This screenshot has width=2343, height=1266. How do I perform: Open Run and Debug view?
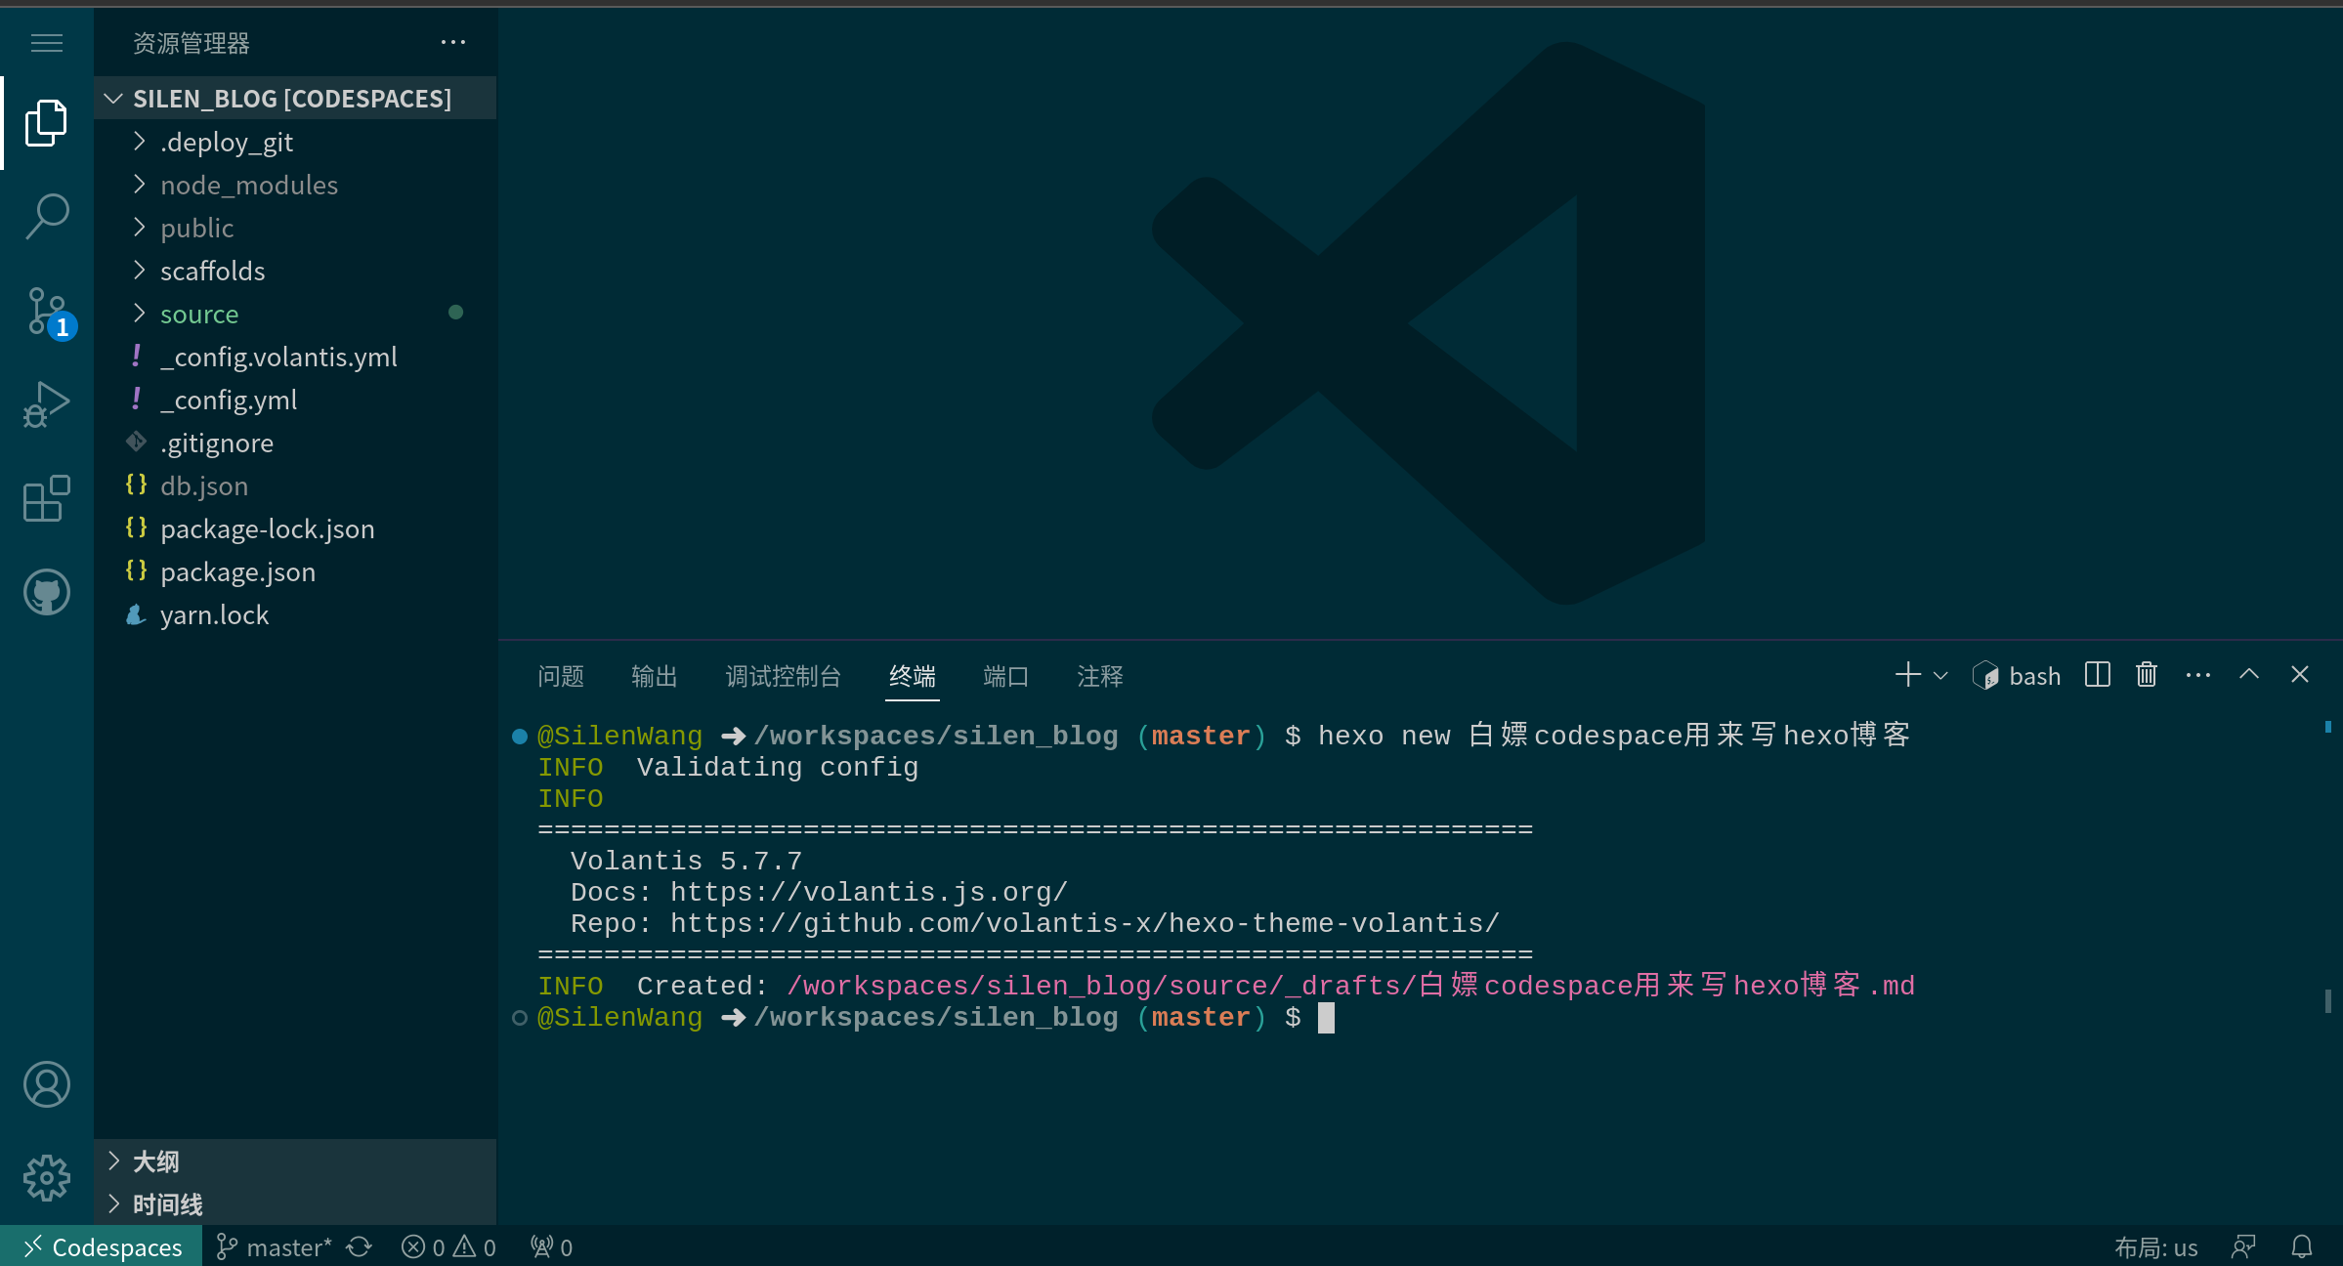(46, 404)
